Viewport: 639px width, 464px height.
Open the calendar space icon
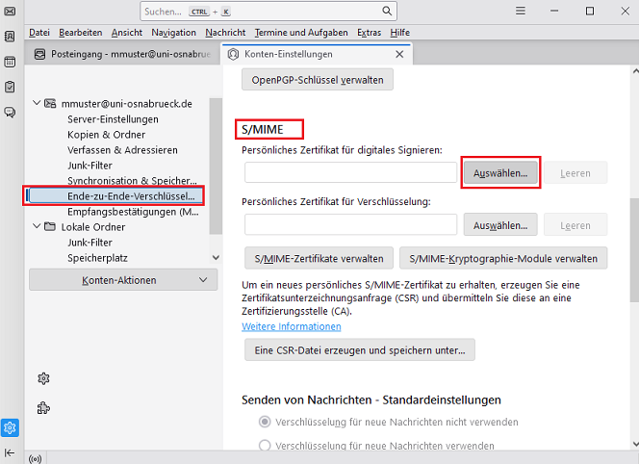click(x=10, y=62)
